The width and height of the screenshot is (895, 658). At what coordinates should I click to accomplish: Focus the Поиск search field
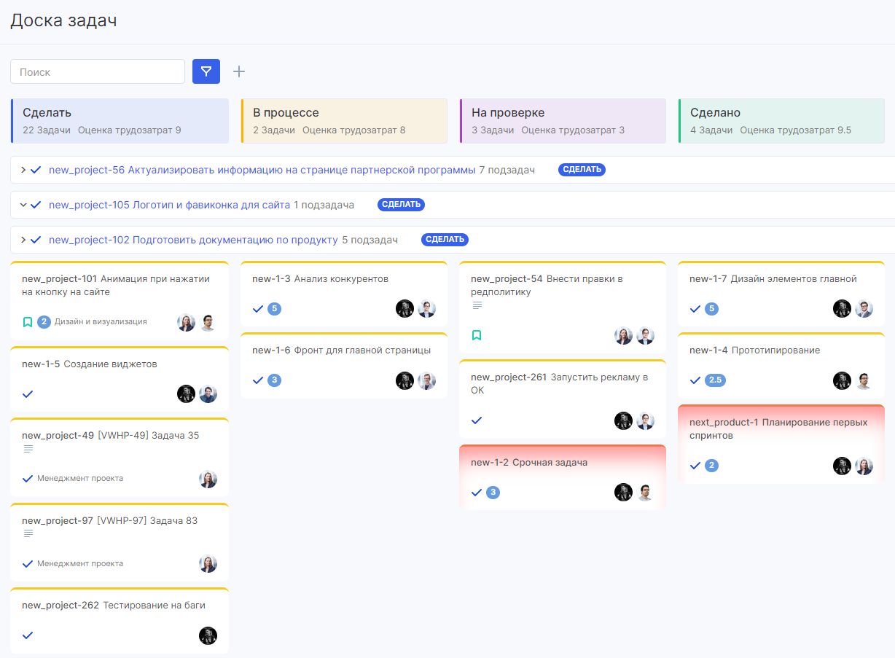(x=98, y=71)
